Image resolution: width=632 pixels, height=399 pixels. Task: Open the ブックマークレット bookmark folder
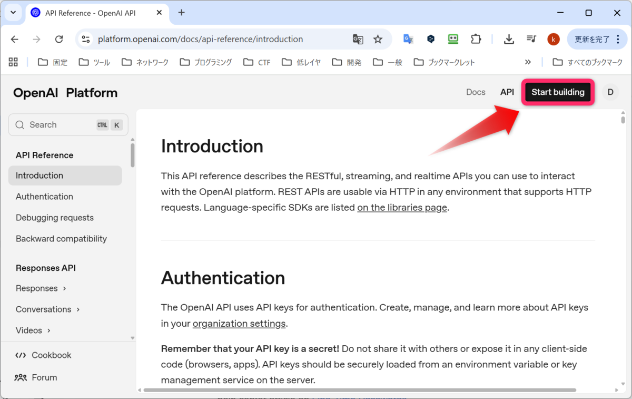445,62
